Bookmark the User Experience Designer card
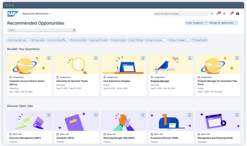Image resolution: width=247 pixels, height=146 pixels. [x=143, y=58]
